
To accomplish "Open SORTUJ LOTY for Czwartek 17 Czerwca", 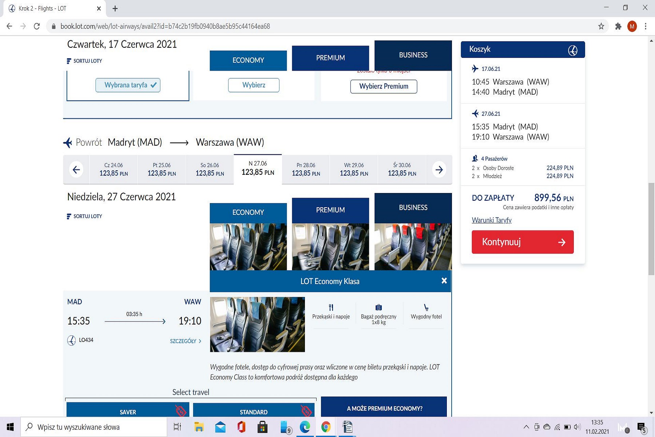I will click(x=84, y=61).
